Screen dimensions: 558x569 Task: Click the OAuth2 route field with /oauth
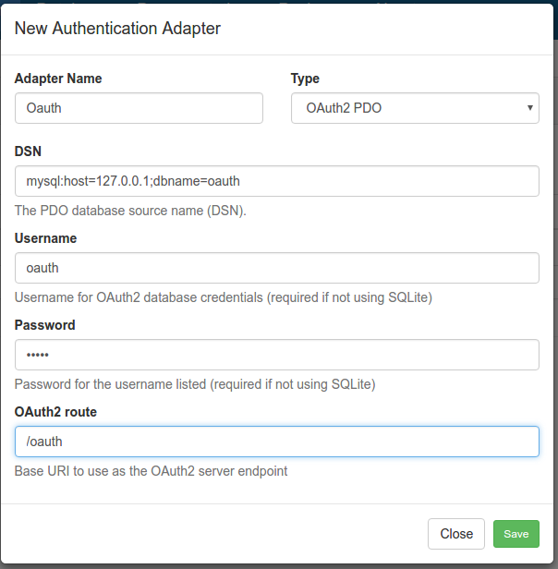click(x=277, y=442)
